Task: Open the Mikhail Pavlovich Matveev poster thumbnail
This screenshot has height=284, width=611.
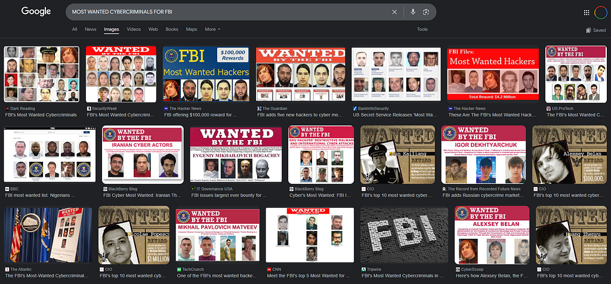Action: tap(217, 235)
